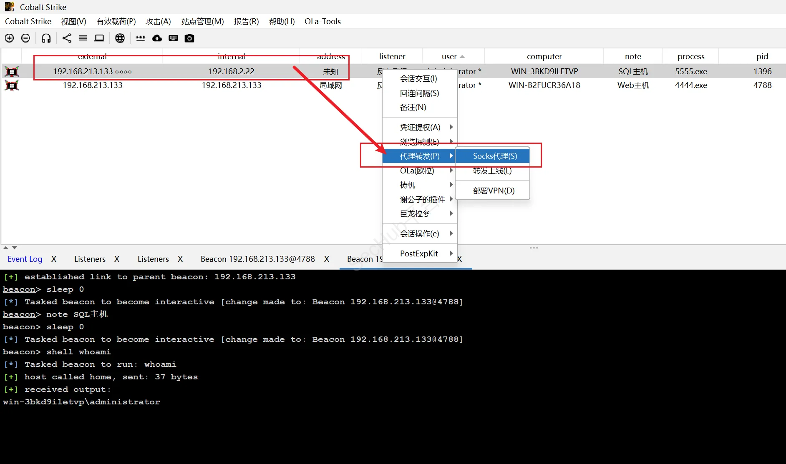This screenshot has height=464, width=786.
Task: Switch to the second Listeners tab
Action: (x=153, y=259)
